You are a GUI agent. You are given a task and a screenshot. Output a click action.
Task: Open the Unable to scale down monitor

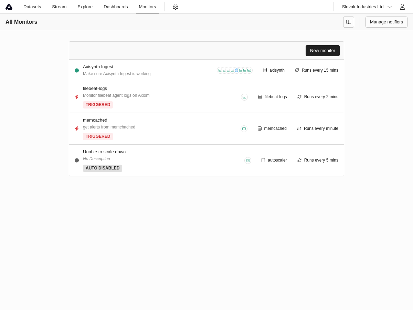point(104,152)
